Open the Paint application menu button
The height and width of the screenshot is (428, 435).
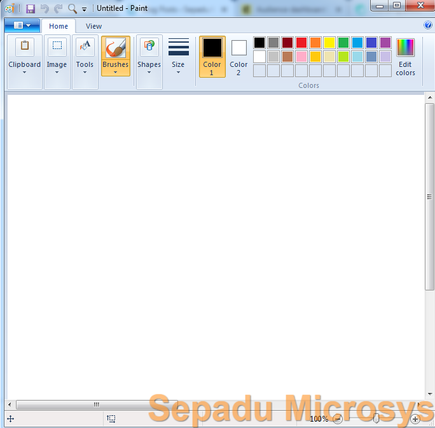[22, 25]
